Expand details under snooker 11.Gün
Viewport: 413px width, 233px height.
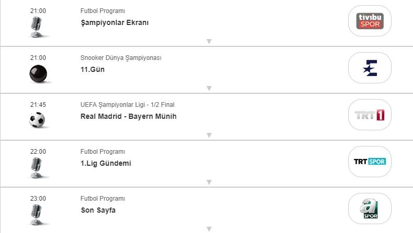[209, 89]
